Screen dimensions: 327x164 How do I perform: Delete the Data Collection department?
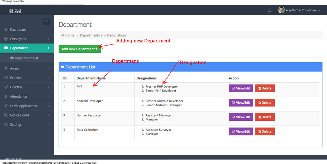tap(265, 132)
